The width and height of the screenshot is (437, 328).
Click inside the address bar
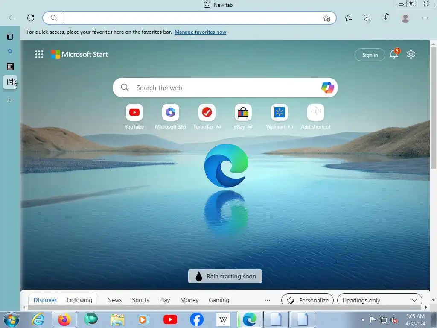coord(189,18)
